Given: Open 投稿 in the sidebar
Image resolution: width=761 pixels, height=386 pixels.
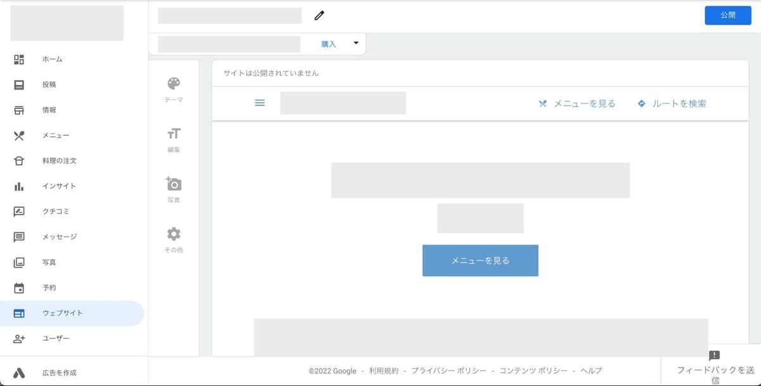Looking at the screenshot, I should pos(49,85).
